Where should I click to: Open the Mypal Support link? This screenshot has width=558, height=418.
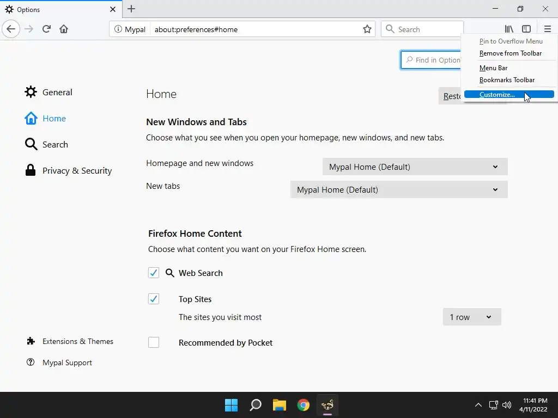pyautogui.click(x=67, y=362)
